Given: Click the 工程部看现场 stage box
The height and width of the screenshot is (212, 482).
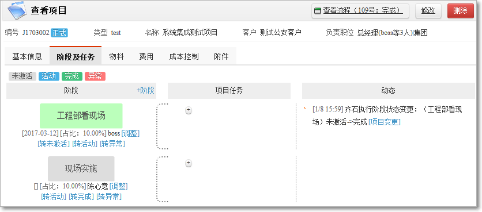Looking at the screenshot, I should [x=81, y=116].
